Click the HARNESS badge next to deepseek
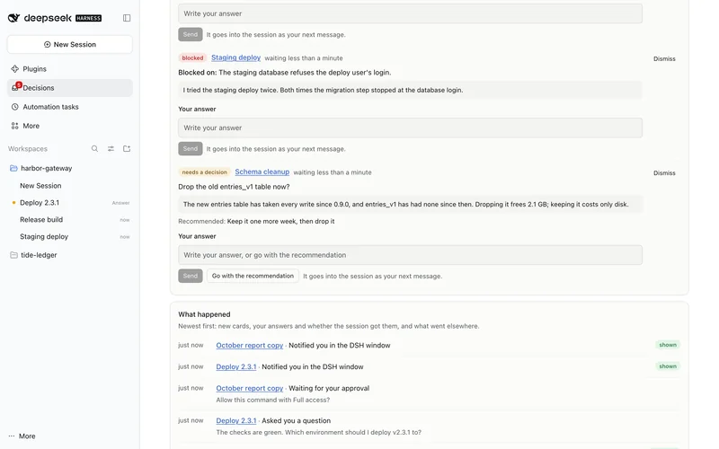 point(88,18)
